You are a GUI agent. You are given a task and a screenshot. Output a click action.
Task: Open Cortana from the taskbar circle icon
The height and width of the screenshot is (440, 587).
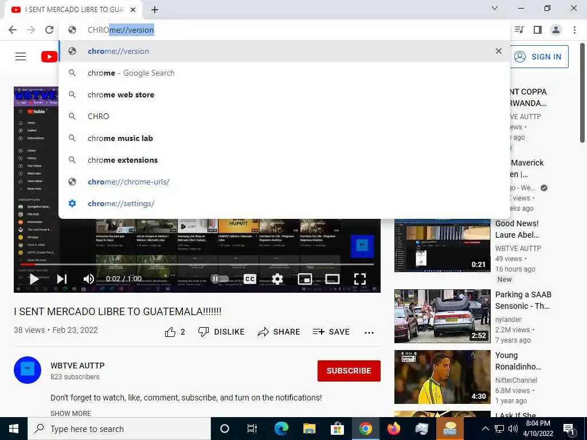(225, 429)
